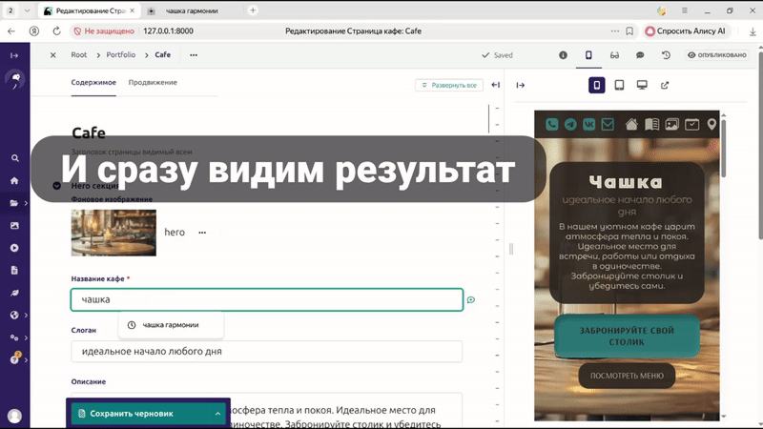Open Snippets leaf icon in sidebar

coord(14,293)
